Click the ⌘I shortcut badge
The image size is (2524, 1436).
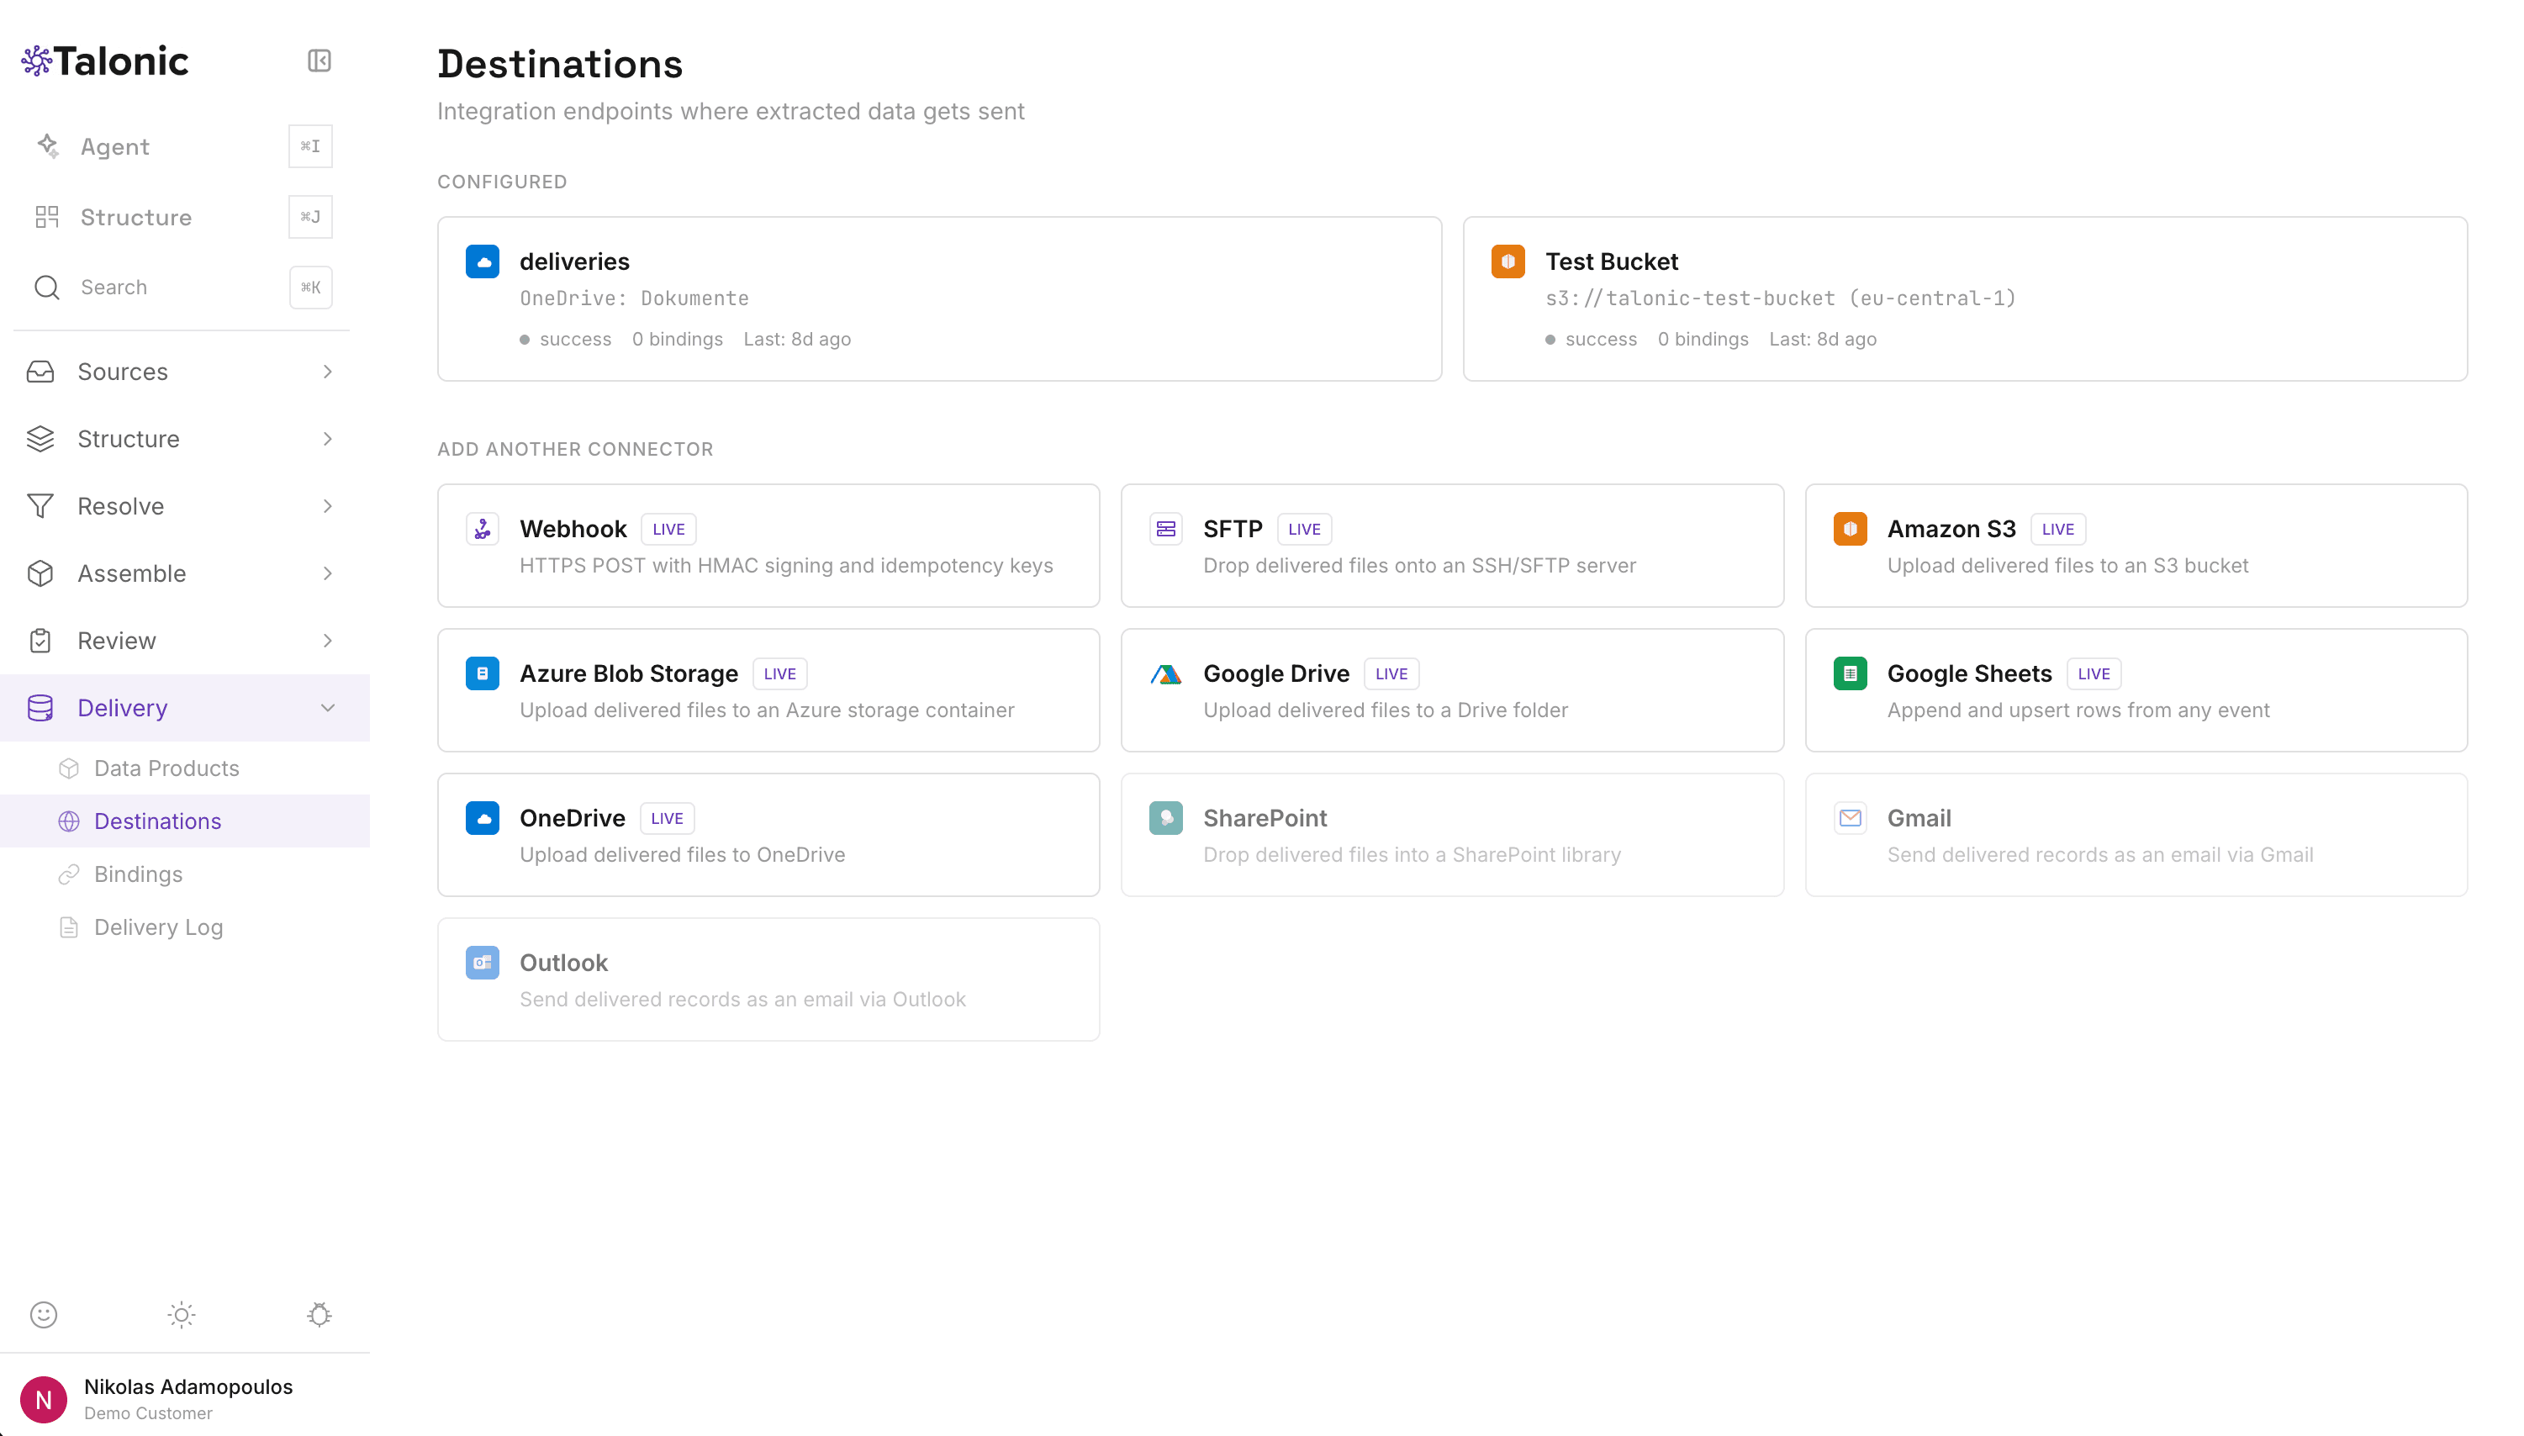(x=311, y=146)
